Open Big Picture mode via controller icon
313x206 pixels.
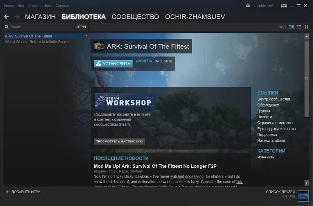[284, 5]
